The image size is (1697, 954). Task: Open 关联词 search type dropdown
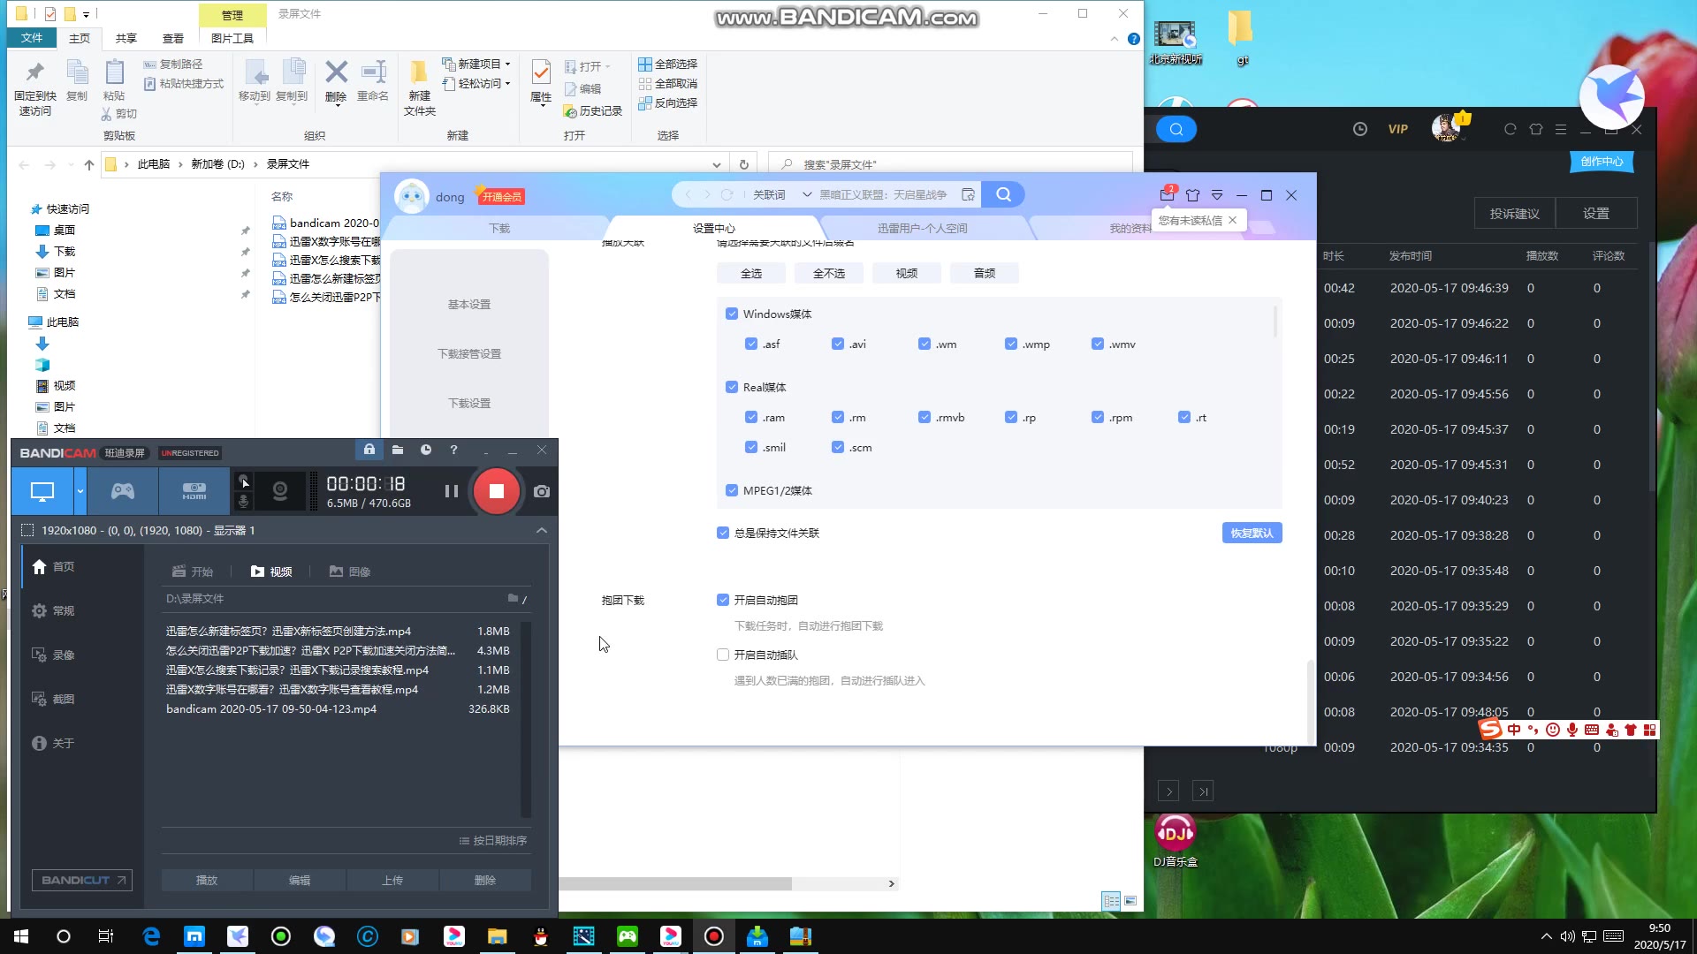pos(781,194)
